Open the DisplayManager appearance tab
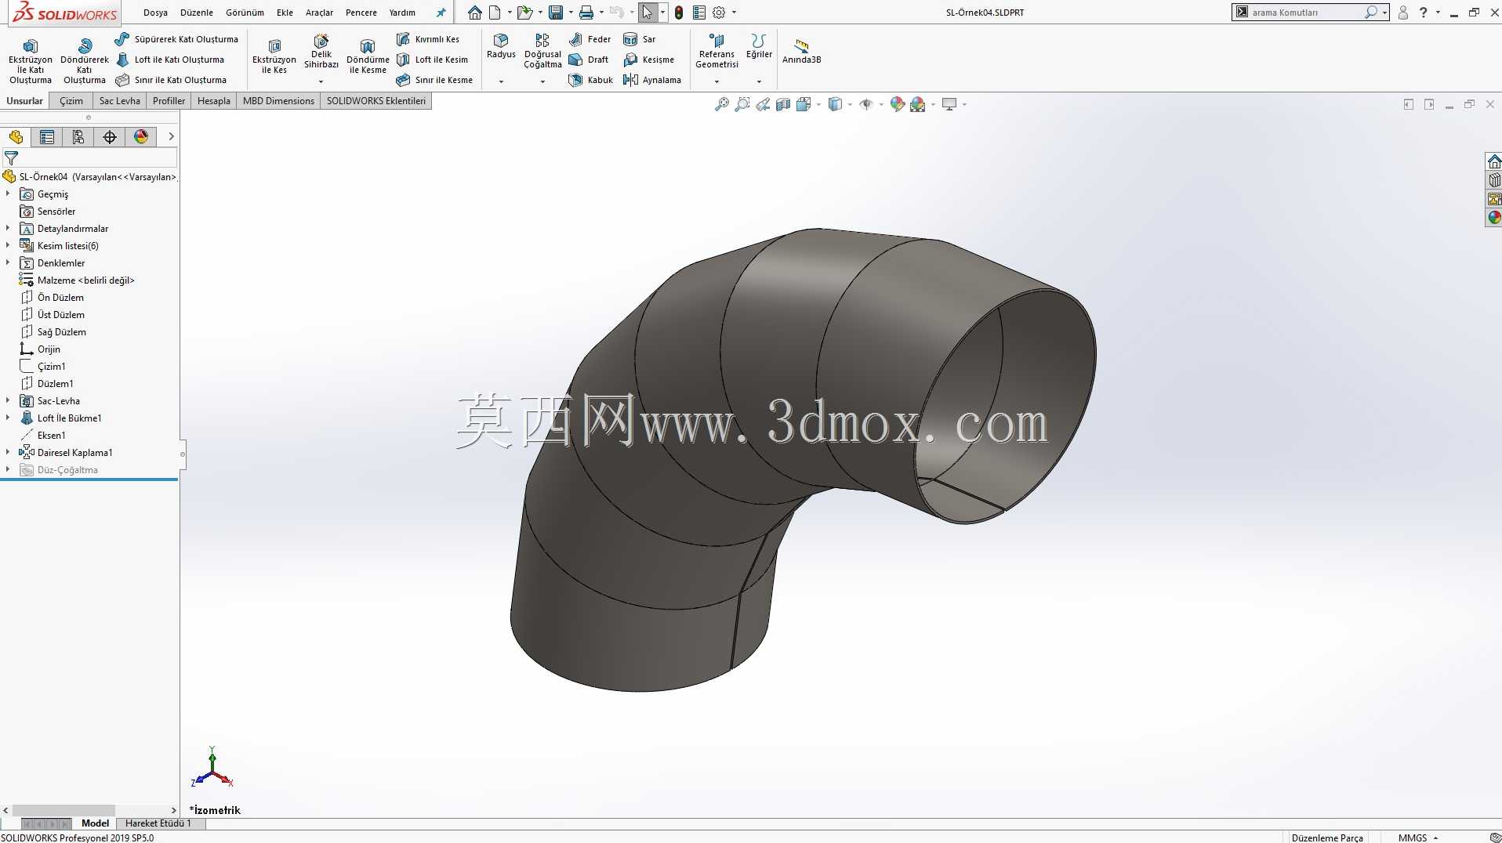1502x843 pixels. pyautogui.click(x=141, y=137)
